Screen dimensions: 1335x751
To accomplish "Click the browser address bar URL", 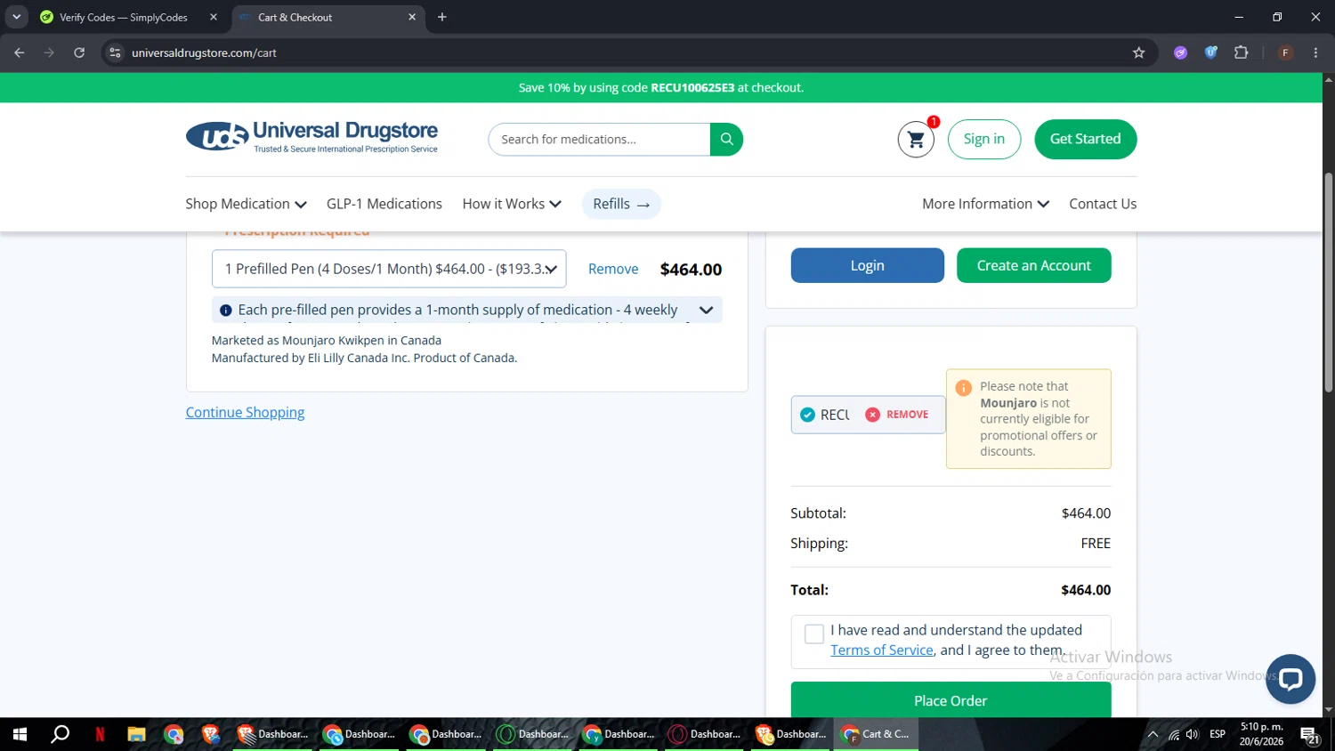I will pyautogui.click(x=204, y=52).
